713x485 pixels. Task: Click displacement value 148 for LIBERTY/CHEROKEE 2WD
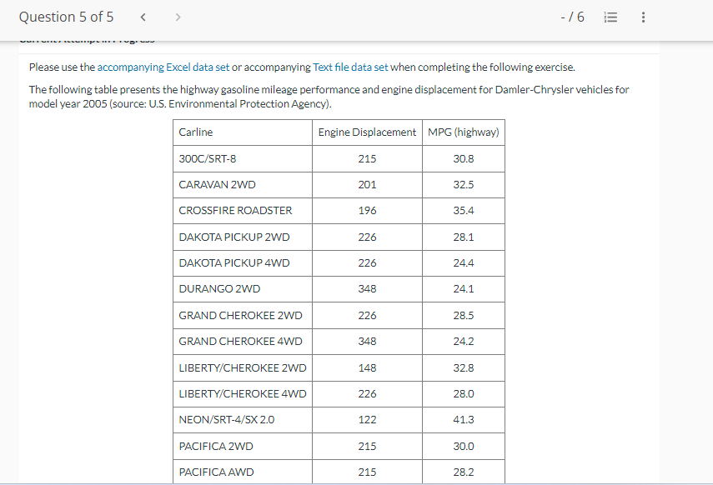point(367,367)
